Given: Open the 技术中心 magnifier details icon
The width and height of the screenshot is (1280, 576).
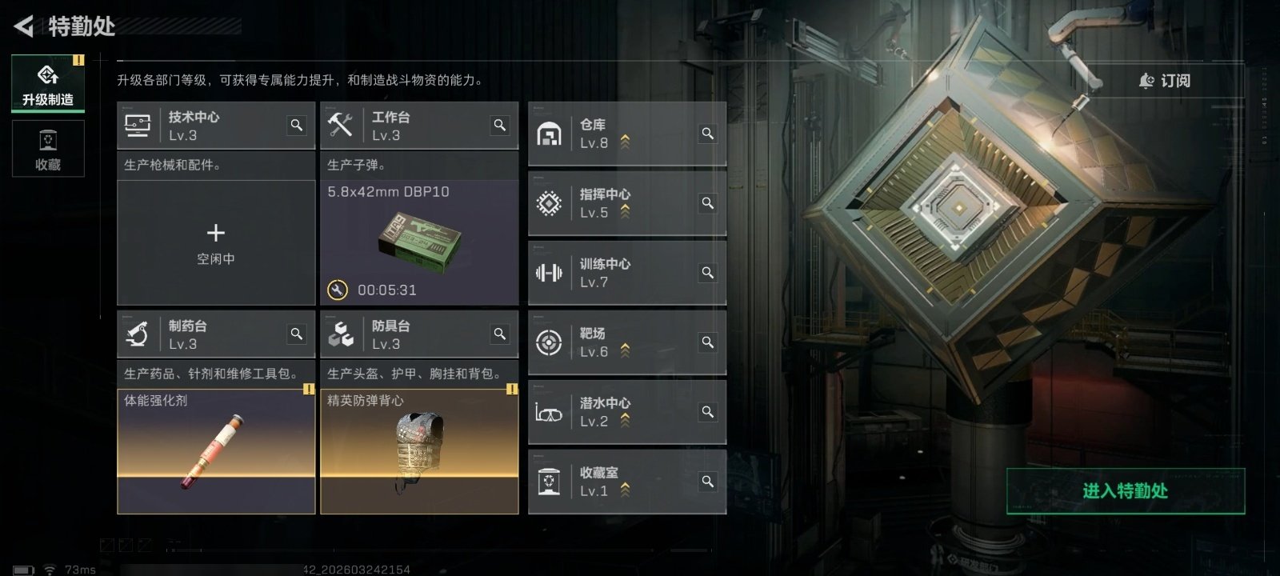Looking at the screenshot, I should click(x=297, y=126).
